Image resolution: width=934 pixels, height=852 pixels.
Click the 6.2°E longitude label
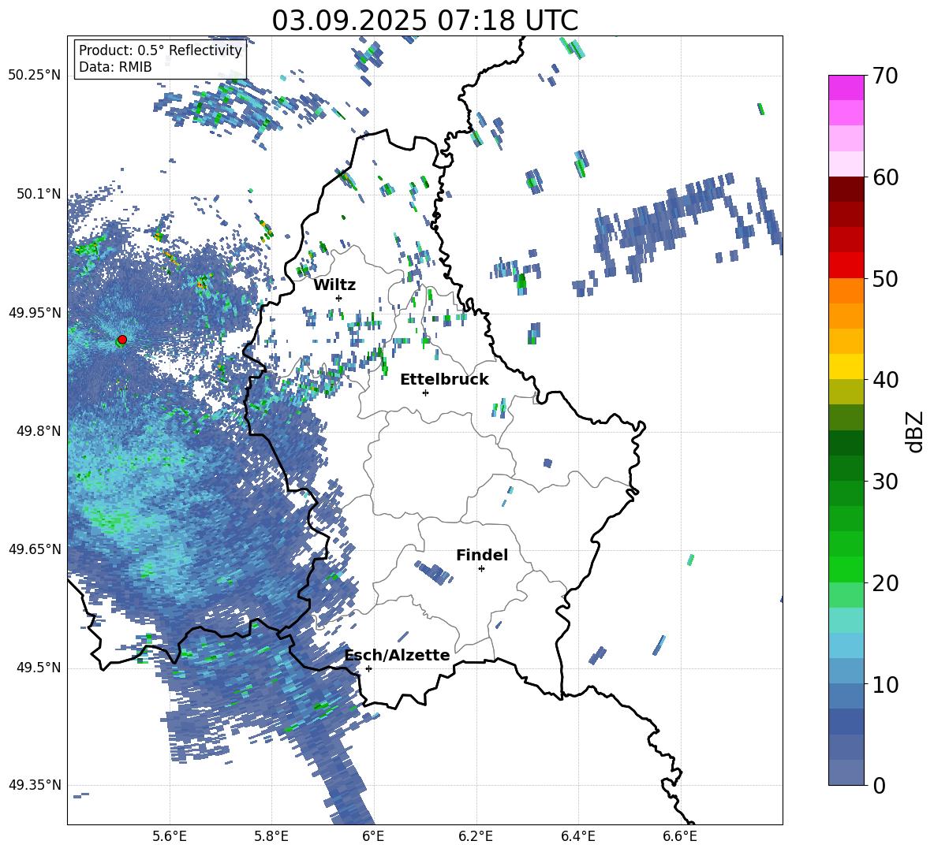click(476, 836)
